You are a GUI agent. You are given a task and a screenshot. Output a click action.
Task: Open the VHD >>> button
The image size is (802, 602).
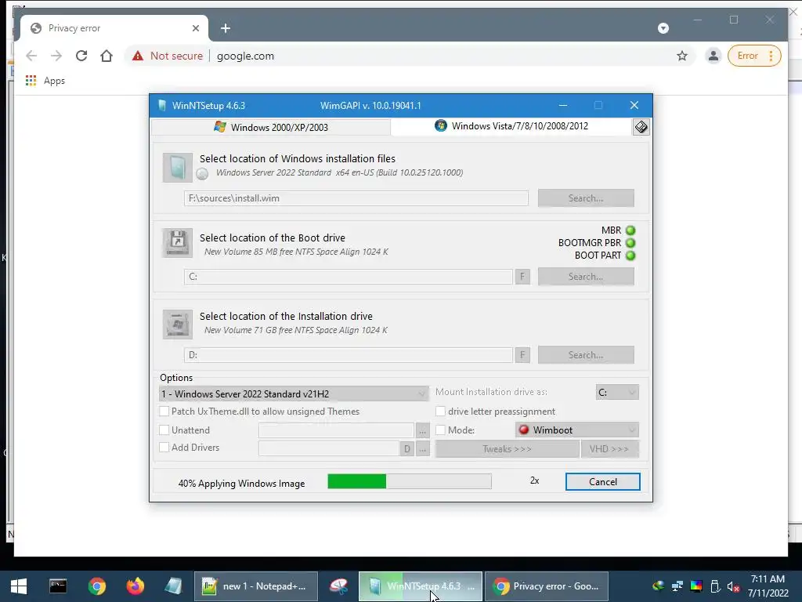609,449
